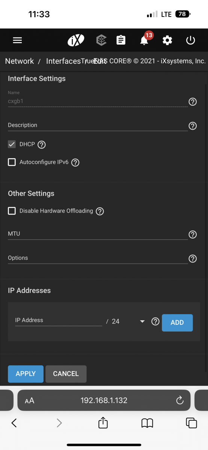Click the power icon
The image size is (208, 450).
[191, 40]
